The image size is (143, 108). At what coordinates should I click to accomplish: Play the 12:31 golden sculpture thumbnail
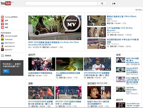[69, 64]
